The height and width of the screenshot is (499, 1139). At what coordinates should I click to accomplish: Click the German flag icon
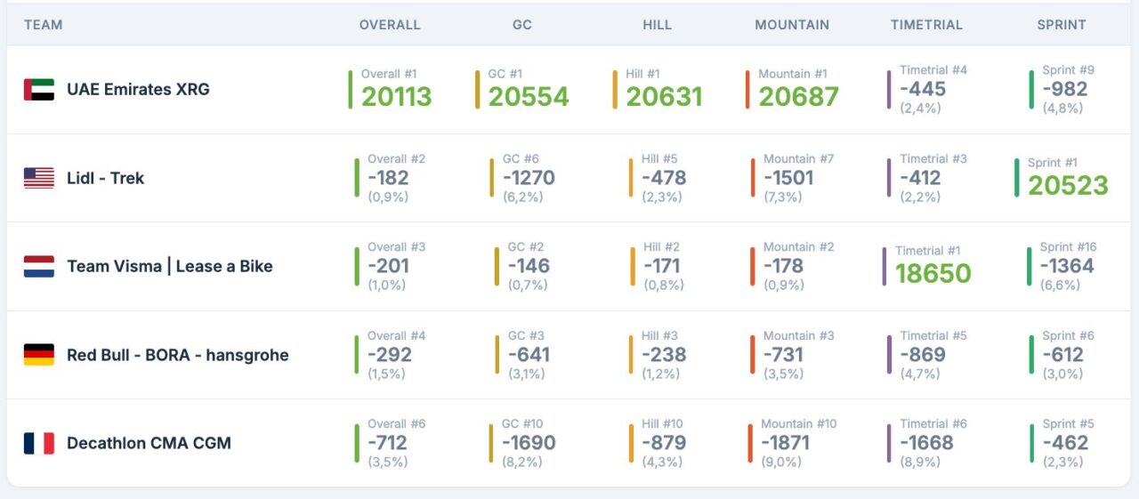pyautogui.click(x=39, y=355)
